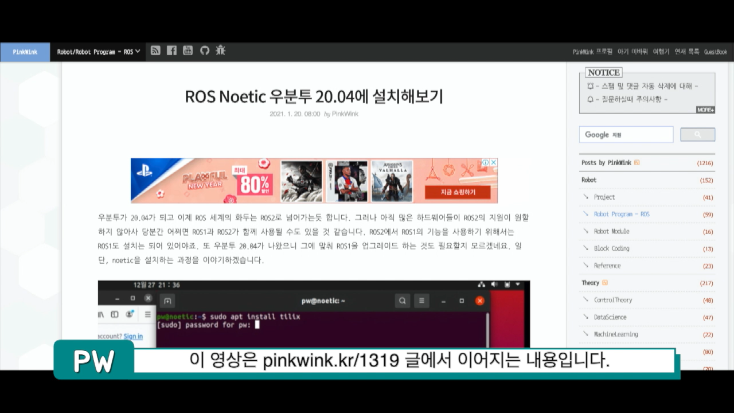Open the Theory category
734x413 pixels.
click(590, 283)
